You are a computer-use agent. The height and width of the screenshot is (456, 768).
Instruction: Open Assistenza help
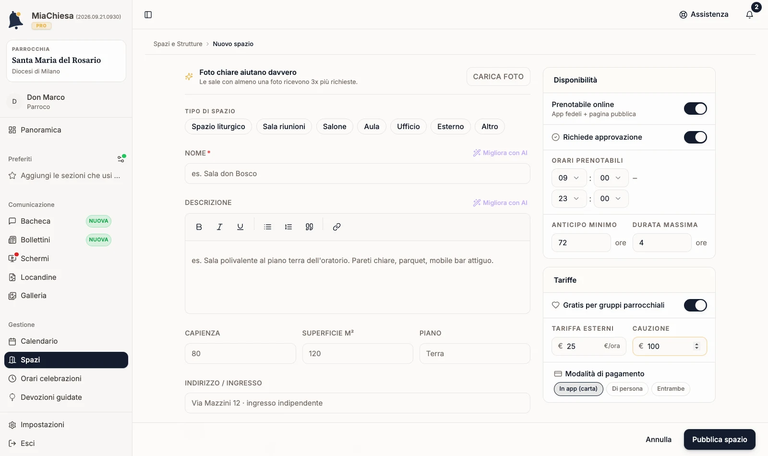click(704, 14)
